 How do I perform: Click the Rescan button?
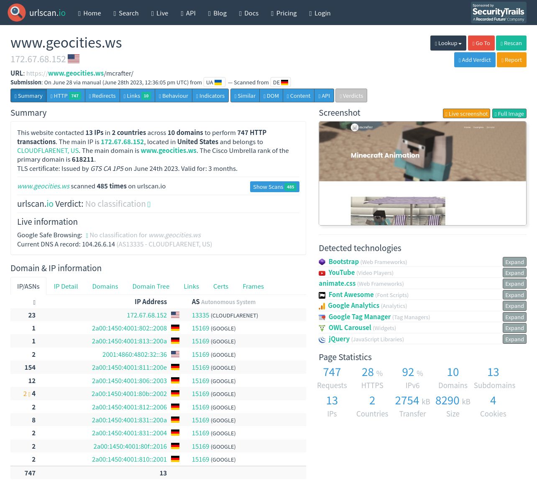[511, 43]
